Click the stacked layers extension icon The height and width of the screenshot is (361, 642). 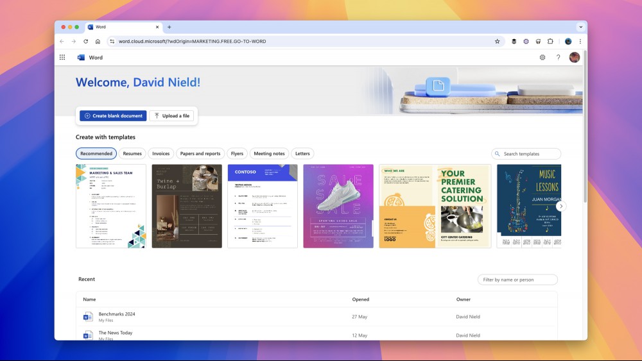514,41
